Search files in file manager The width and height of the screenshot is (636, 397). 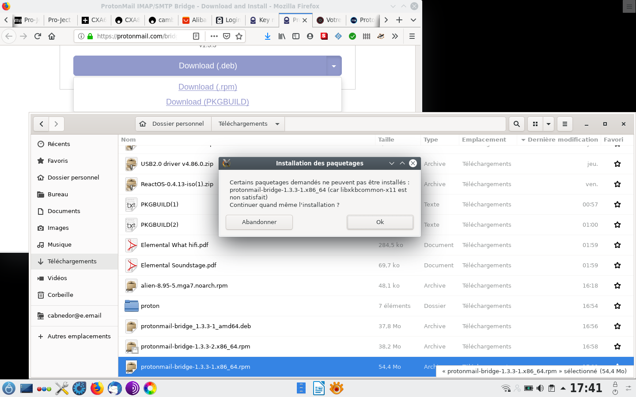coord(517,124)
